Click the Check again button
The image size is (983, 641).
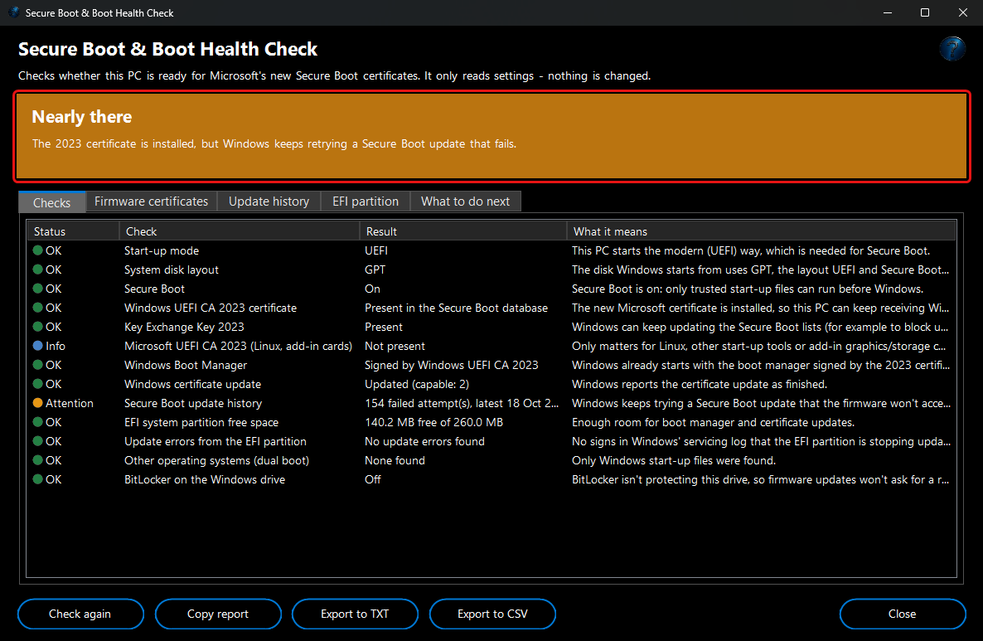tap(80, 614)
